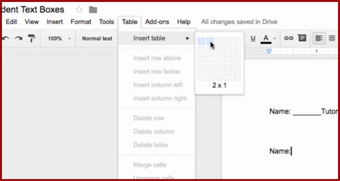Screen dimensions: 340x181
Task: Select the 2 x 1 table grid cell
Action: [x=210, y=41]
